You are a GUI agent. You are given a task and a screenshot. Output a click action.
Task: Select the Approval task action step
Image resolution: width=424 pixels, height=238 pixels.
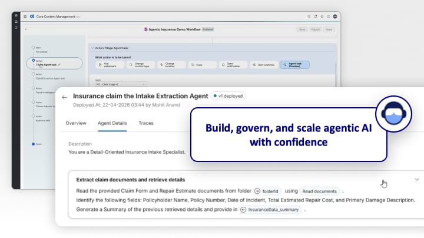(42, 118)
